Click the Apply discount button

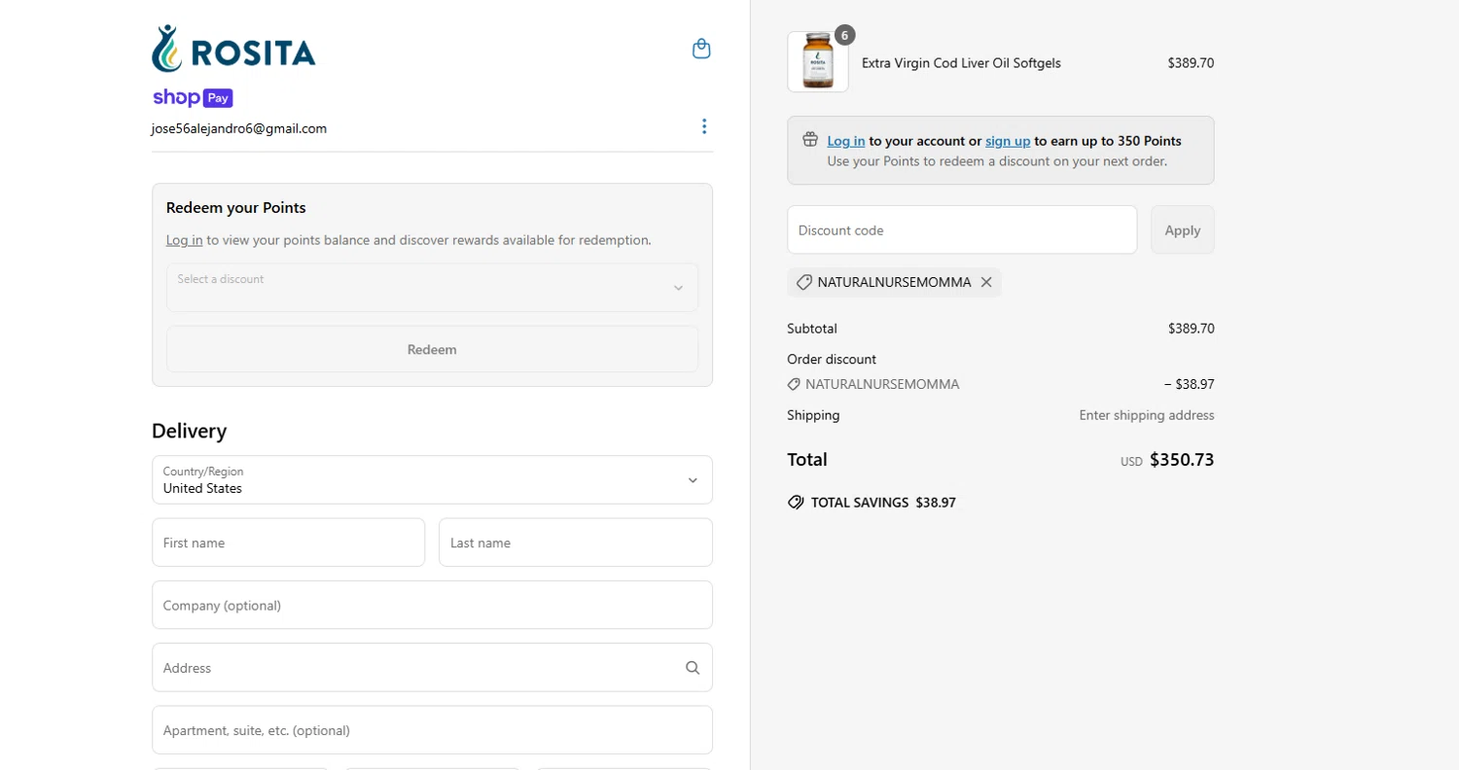(x=1183, y=230)
